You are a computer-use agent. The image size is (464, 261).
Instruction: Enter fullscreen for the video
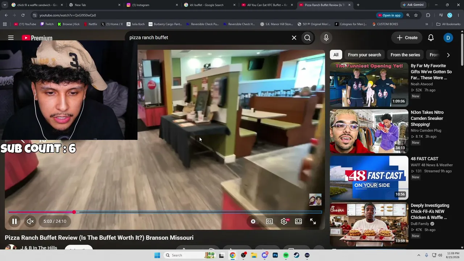tap(313, 221)
